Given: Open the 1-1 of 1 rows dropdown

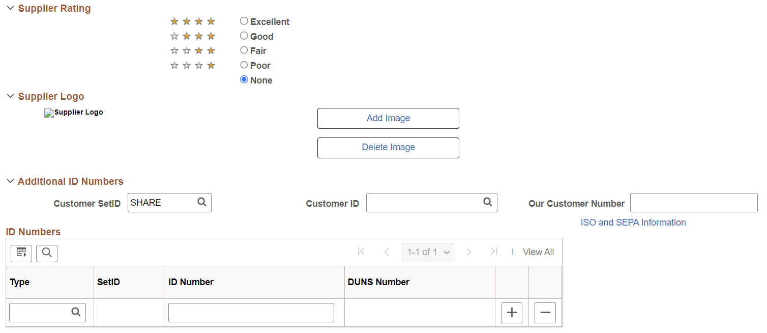Looking at the screenshot, I should (x=428, y=252).
